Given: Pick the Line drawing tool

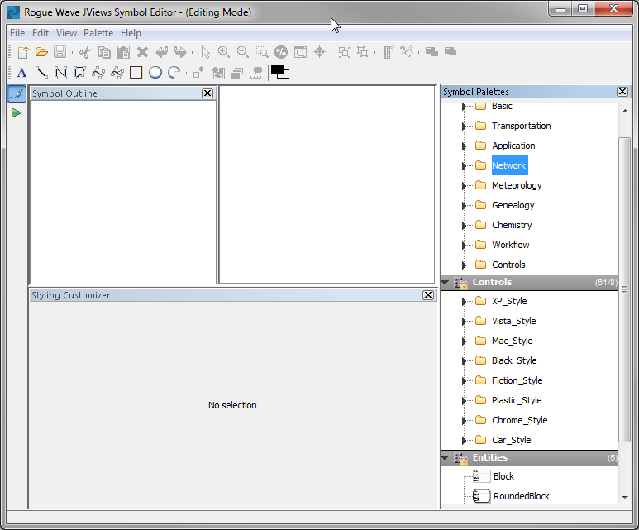Looking at the screenshot, I should [41, 73].
